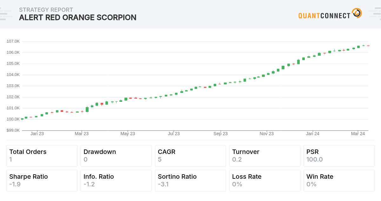The height and width of the screenshot is (201, 381).
Task: Click the Jan 23 x-axis label
Action: pyautogui.click(x=37, y=134)
